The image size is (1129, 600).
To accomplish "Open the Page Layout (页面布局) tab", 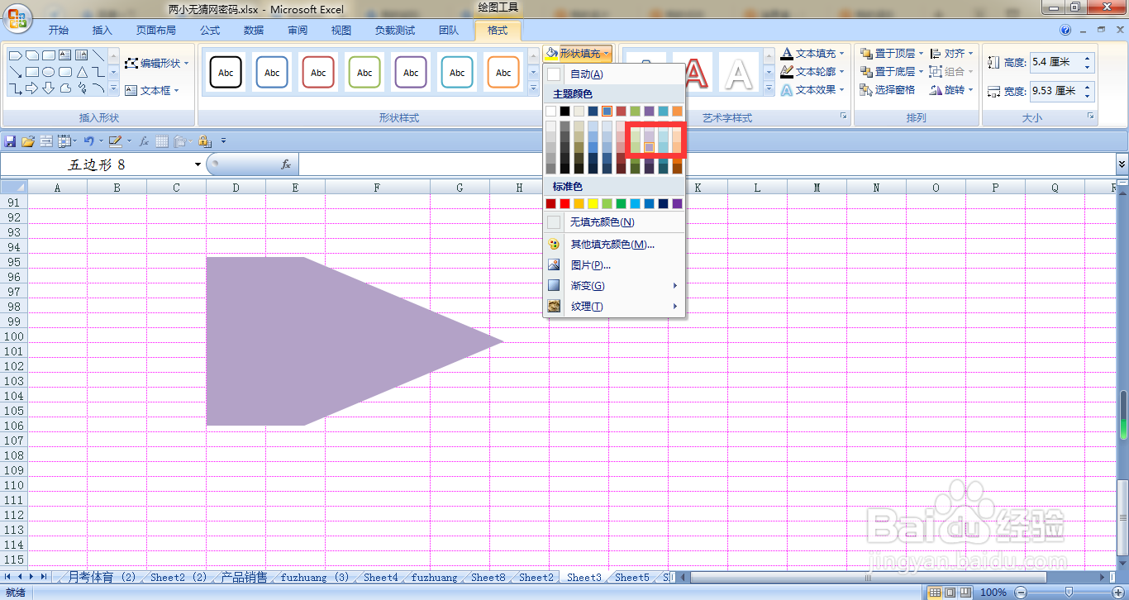I will point(156,31).
